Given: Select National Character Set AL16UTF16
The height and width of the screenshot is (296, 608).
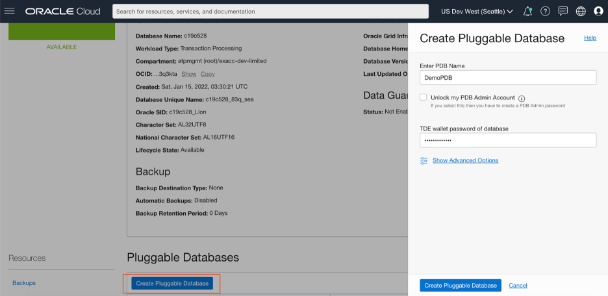Looking at the screenshot, I should 219,137.
